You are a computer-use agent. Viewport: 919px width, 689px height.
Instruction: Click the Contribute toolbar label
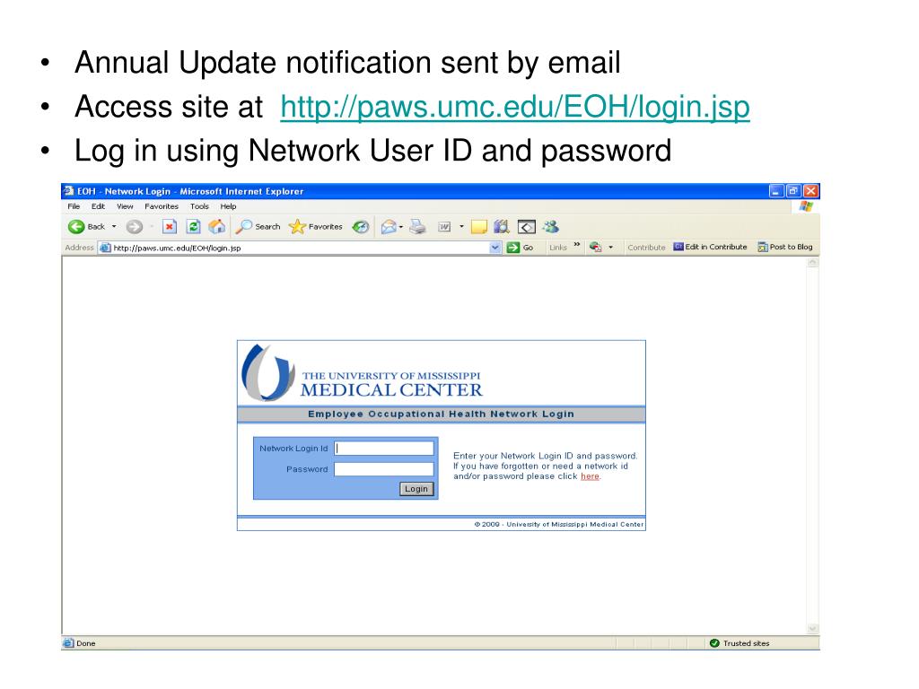click(x=646, y=248)
